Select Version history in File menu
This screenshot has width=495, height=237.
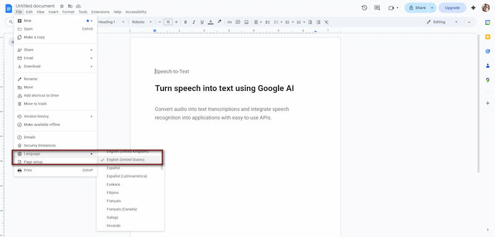[56, 116]
